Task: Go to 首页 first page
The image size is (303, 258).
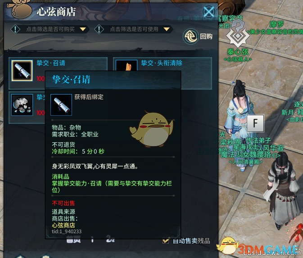Action: [x=73, y=240]
